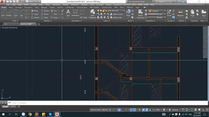Open the Format menu
This screenshot has width=209, height=117.
click(34, 5)
